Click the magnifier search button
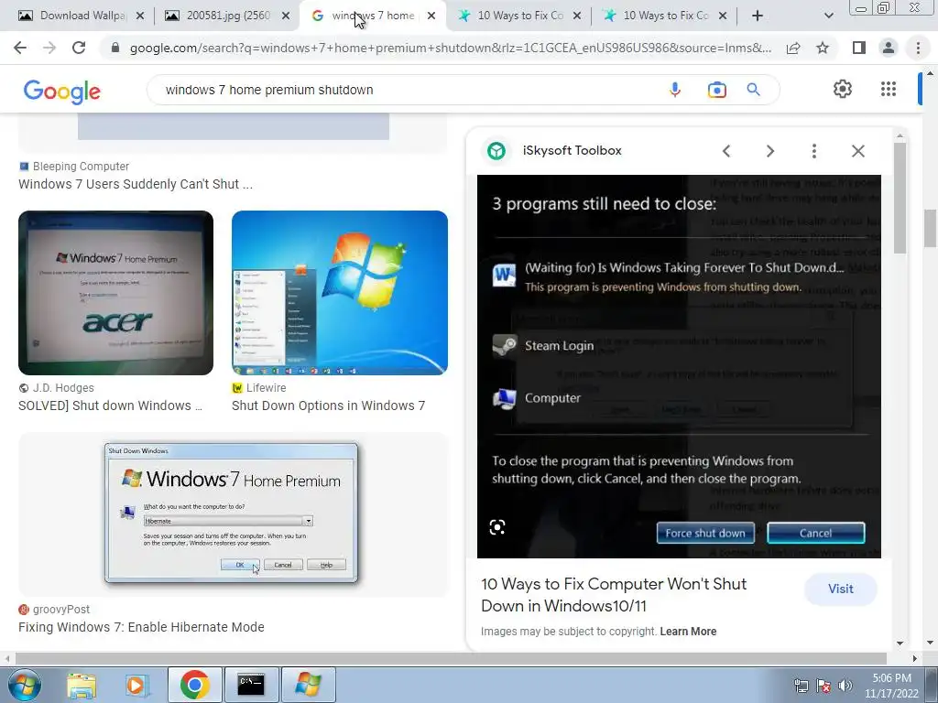The image size is (938, 703). pos(753,90)
